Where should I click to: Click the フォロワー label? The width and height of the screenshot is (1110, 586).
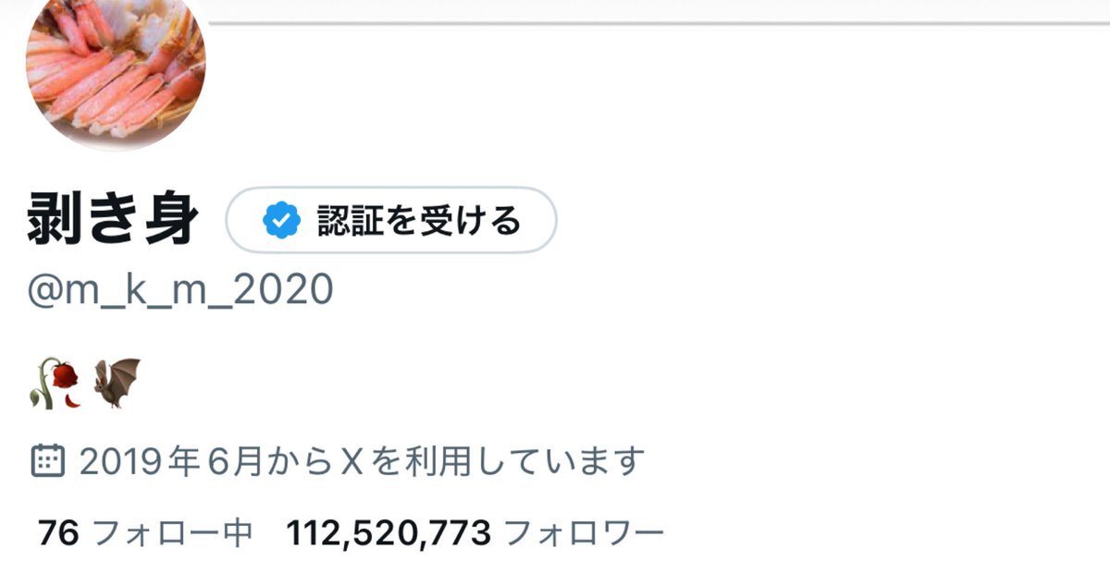point(584,532)
